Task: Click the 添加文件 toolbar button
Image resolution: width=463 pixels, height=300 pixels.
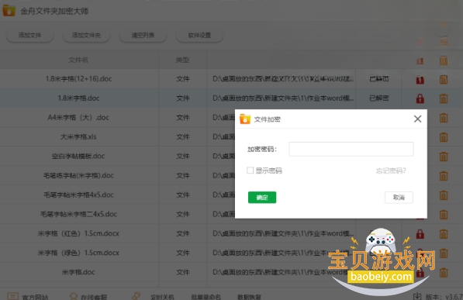Action: [x=29, y=36]
